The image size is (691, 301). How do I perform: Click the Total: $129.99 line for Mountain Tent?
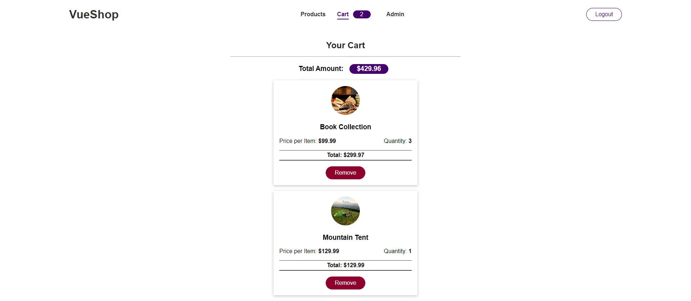pyautogui.click(x=345, y=265)
